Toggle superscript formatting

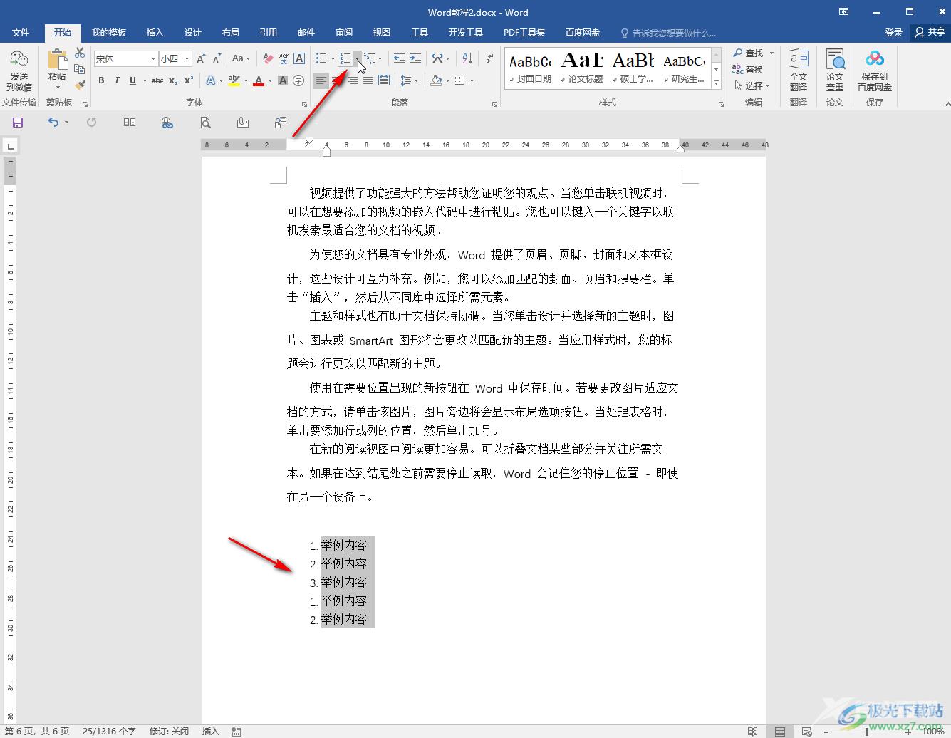coord(189,80)
